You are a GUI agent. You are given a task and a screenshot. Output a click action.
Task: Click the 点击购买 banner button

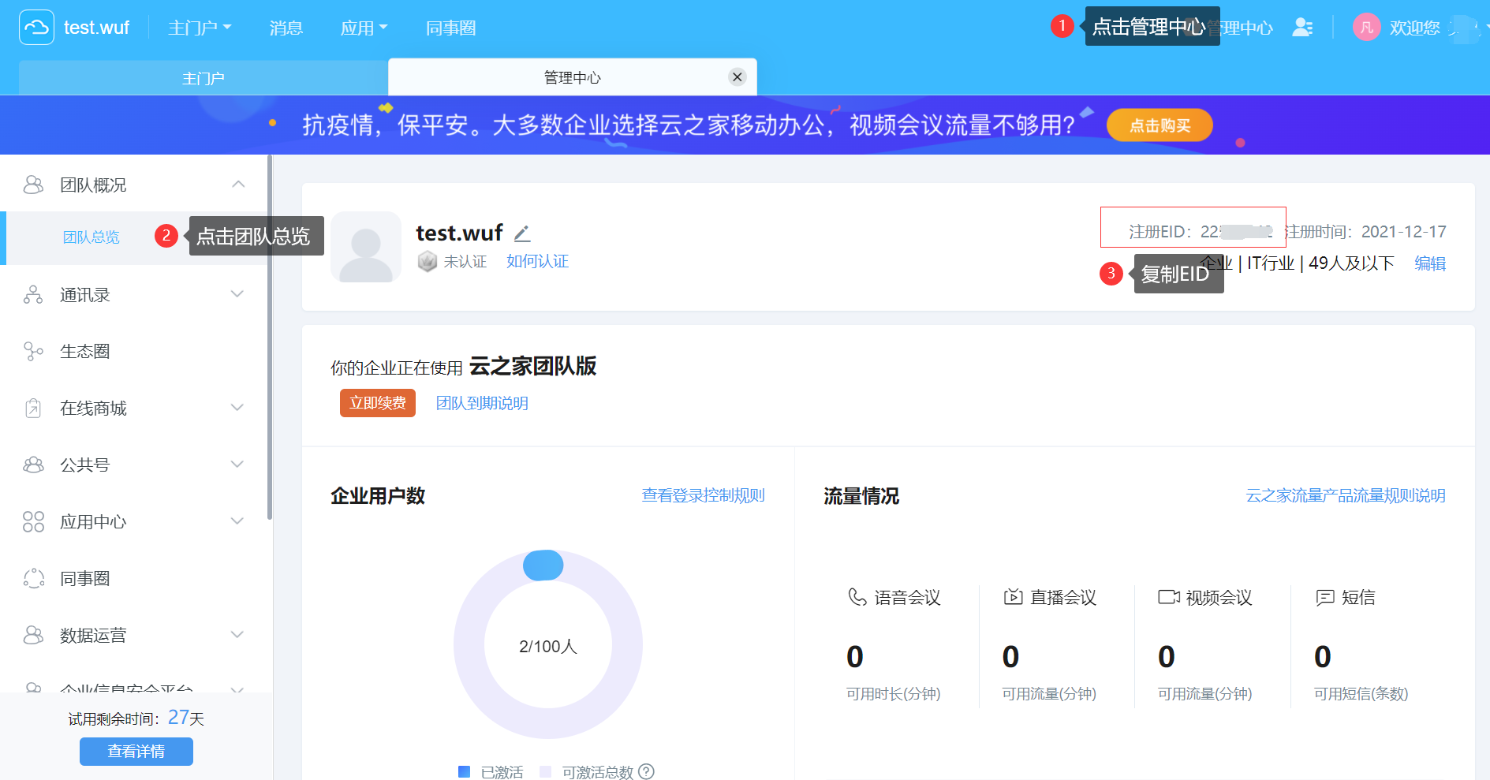pos(1160,125)
